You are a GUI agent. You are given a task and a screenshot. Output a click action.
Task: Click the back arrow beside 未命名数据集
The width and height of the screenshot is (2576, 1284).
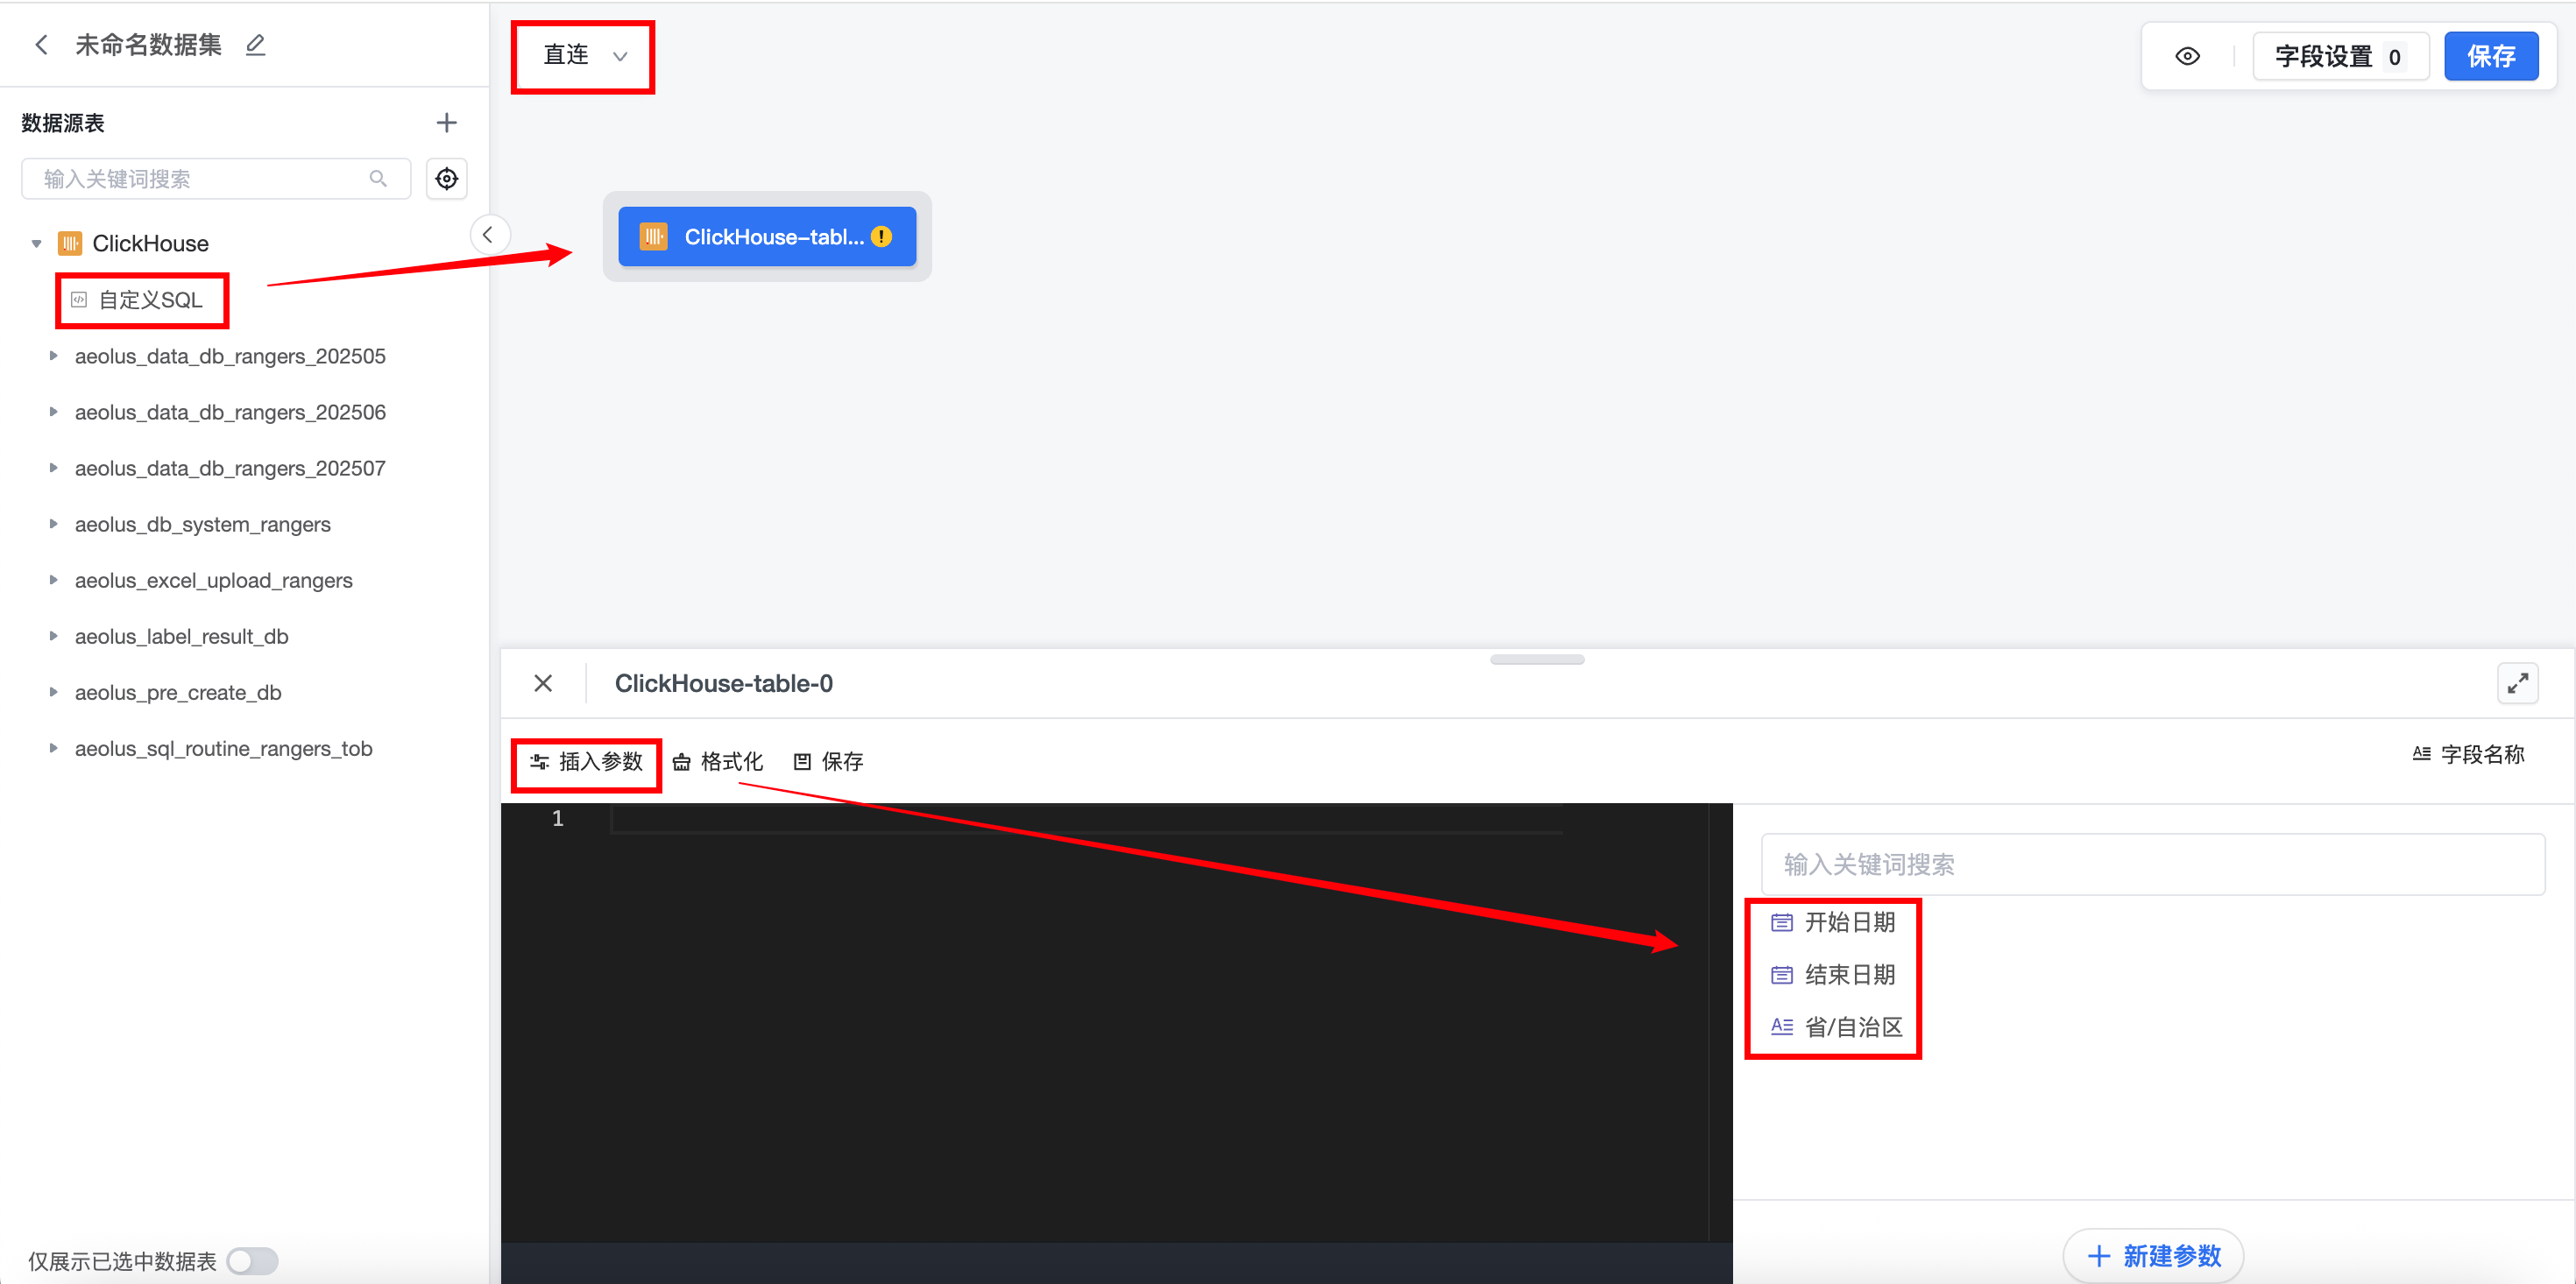(41, 45)
